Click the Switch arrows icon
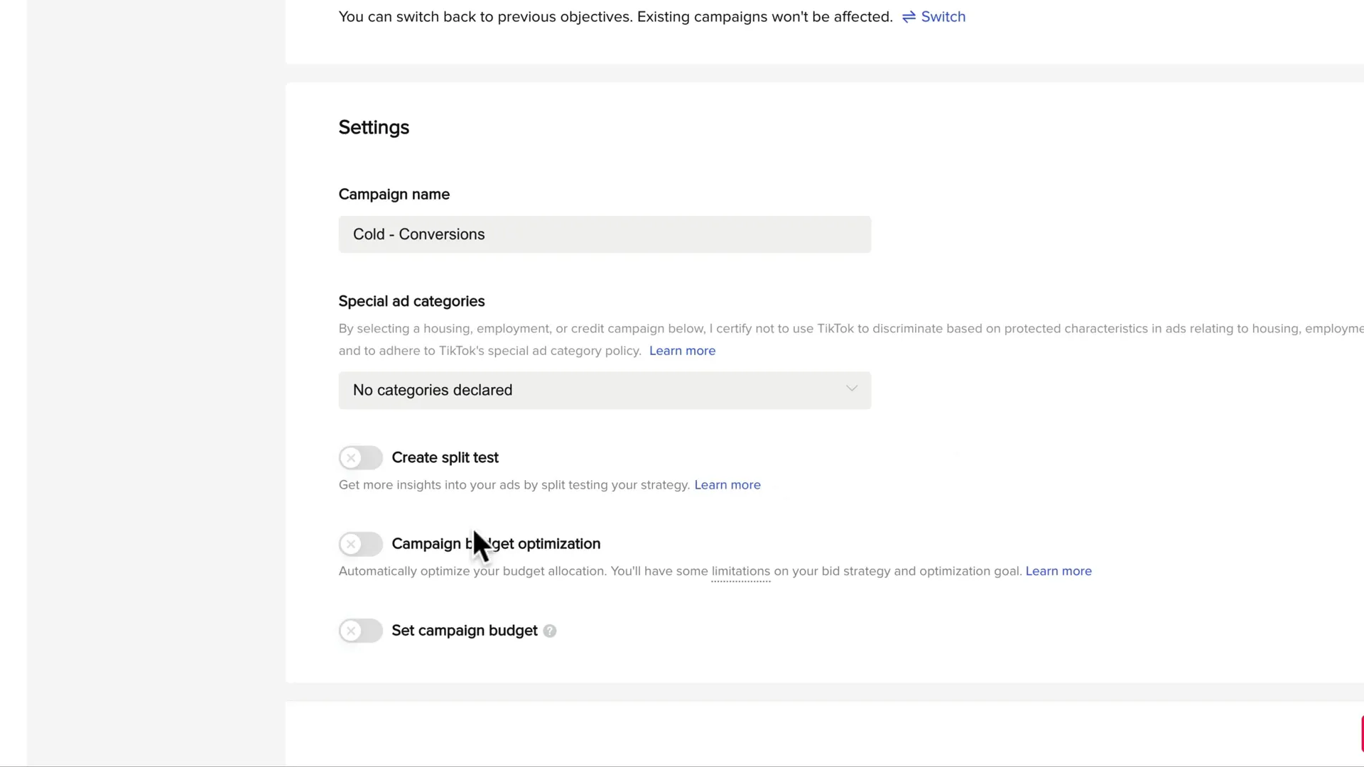The height and width of the screenshot is (767, 1364). point(909,17)
